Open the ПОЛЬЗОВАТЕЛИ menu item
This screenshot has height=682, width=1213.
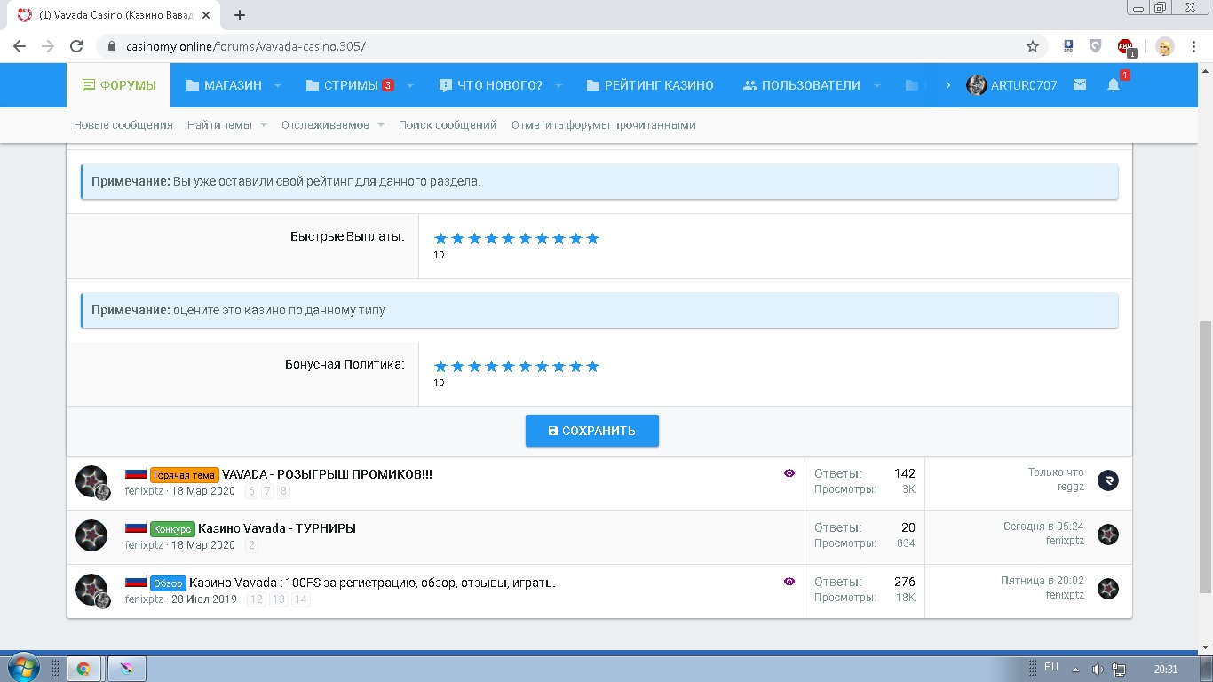[x=801, y=85]
